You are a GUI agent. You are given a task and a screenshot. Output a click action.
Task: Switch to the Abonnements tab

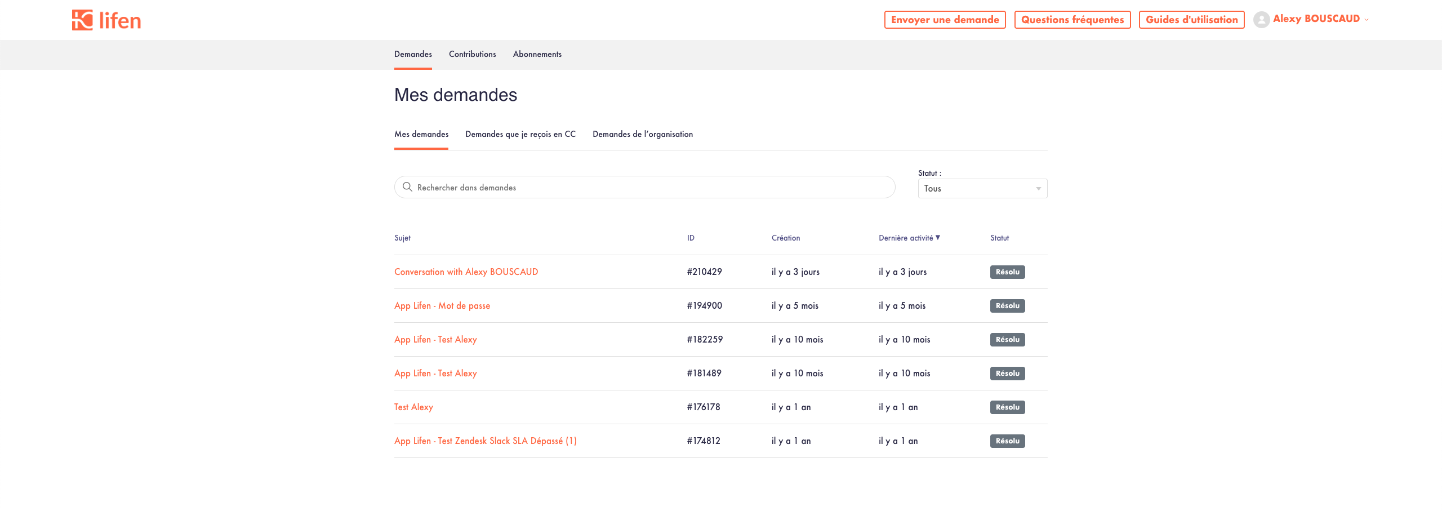pyautogui.click(x=537, y=54)
